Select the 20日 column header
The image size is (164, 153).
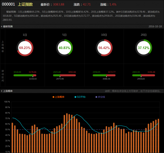[x=144, y=35]
